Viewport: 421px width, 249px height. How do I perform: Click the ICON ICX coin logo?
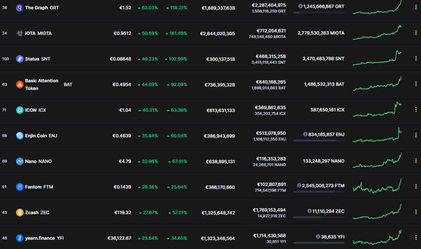pyautogui.click(x=20, y=110)
